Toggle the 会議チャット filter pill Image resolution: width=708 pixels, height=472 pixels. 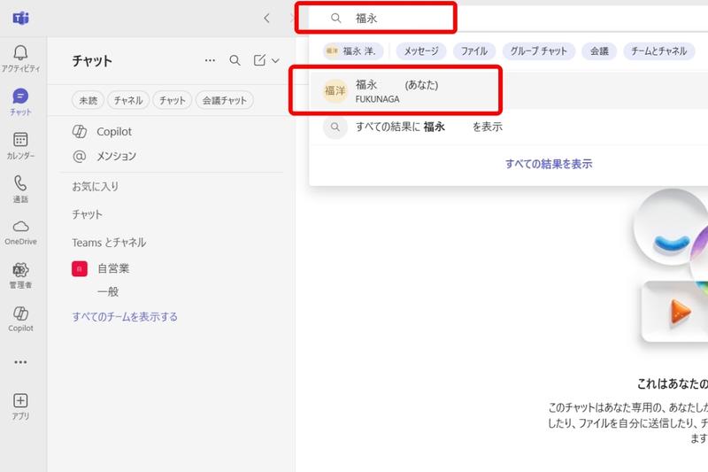[225, 100]
